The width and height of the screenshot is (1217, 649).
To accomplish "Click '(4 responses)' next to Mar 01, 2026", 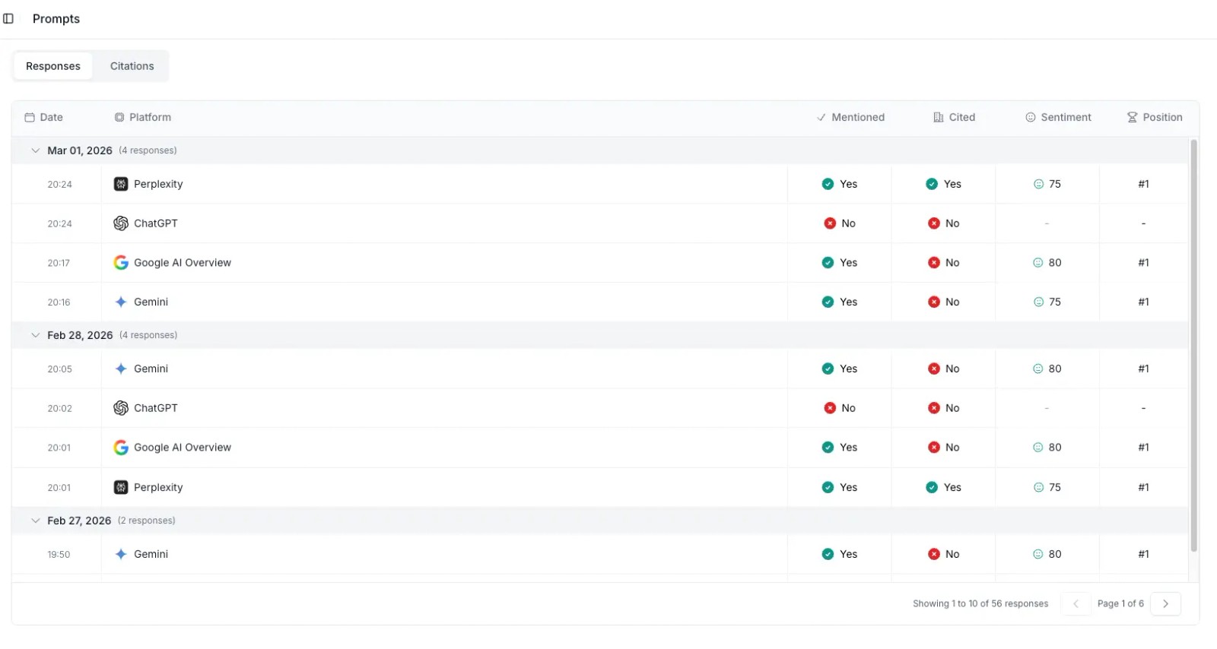I will [148, 150].
